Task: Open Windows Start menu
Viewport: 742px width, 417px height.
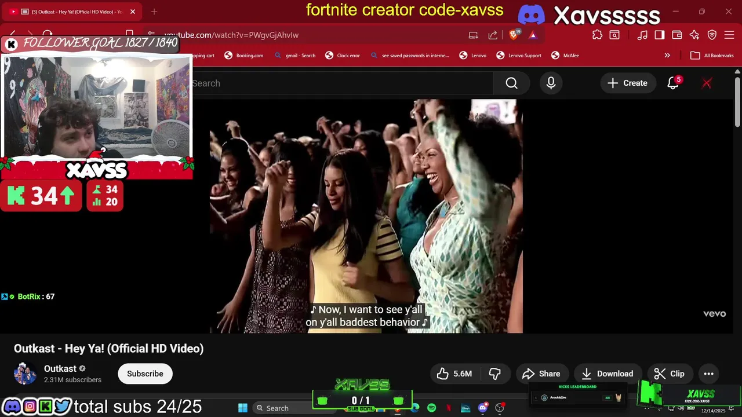Action: [243, 408]
